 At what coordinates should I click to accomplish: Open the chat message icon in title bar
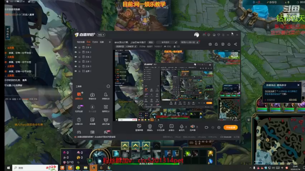[x=209, y=35]
